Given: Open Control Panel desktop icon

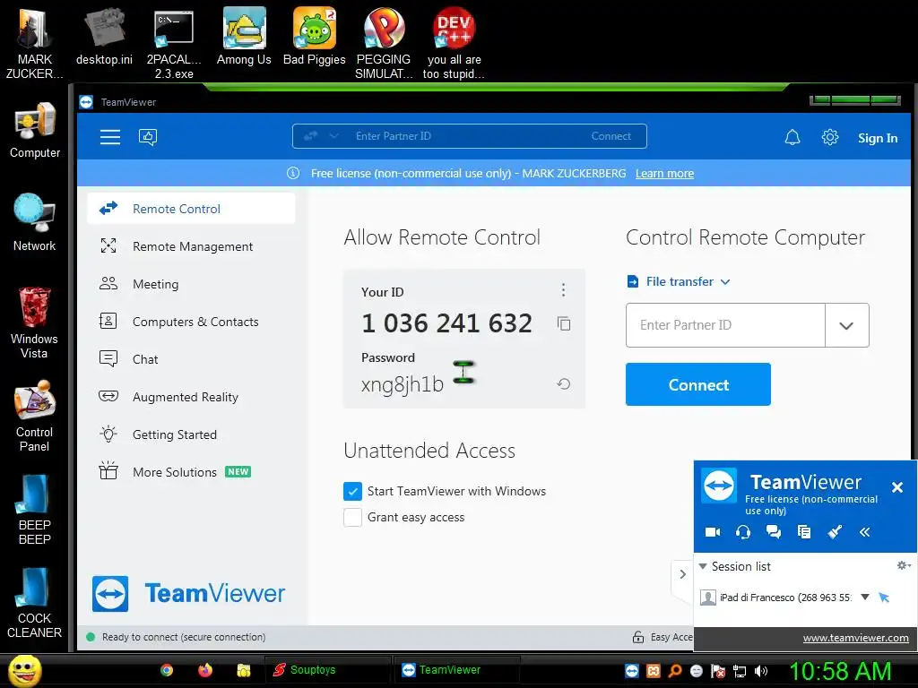Looking at the screenshot, I should pyautogui.click(x=35, y=416).
